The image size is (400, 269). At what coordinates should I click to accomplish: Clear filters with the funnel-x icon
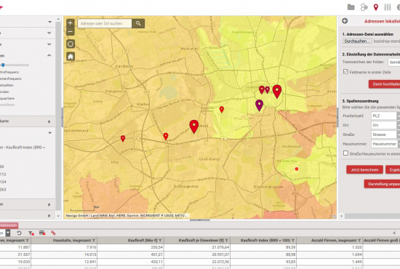[x=31, y=233]
